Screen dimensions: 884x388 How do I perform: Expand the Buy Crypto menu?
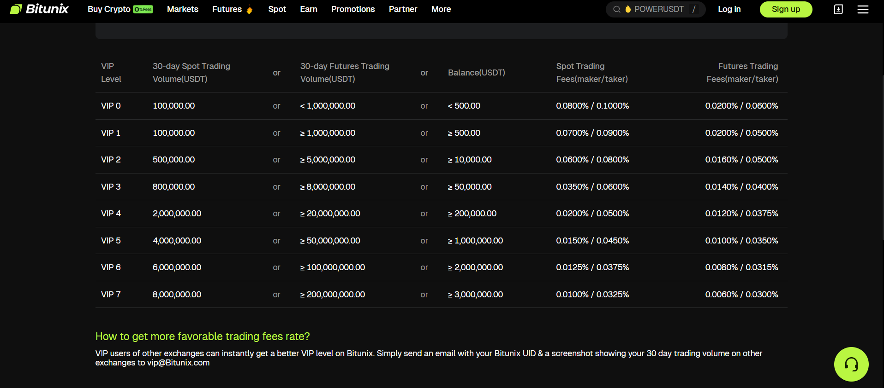109,9
